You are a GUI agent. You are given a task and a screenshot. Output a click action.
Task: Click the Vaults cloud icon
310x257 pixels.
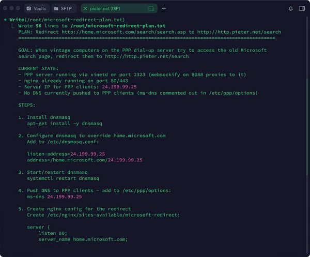click(x=29, y=8)
